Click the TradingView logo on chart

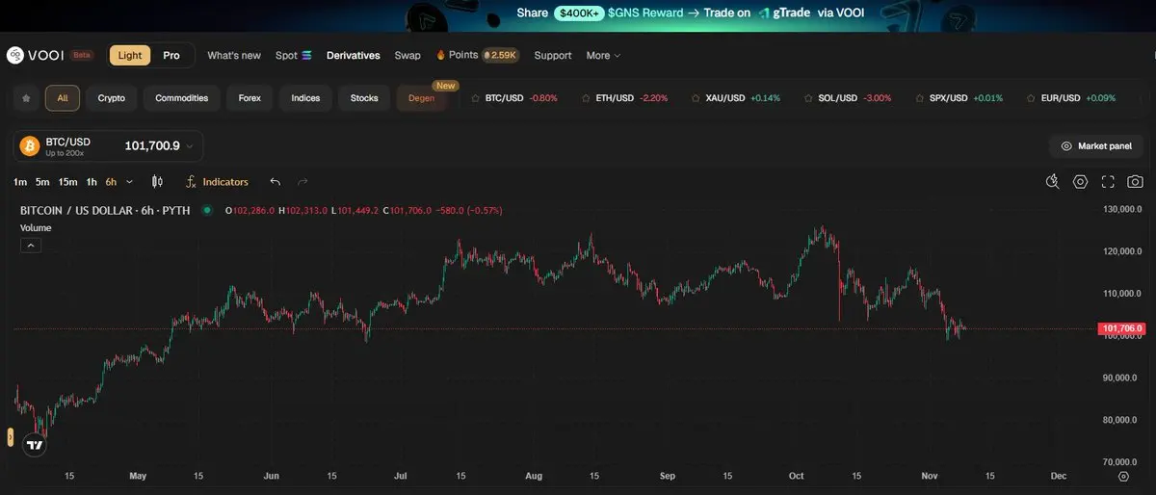point(35,445)
